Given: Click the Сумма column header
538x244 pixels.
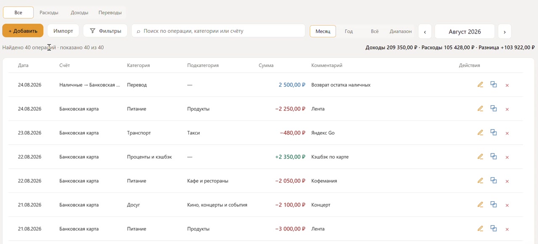Looking at the screenshot, I should coord(266,65).
